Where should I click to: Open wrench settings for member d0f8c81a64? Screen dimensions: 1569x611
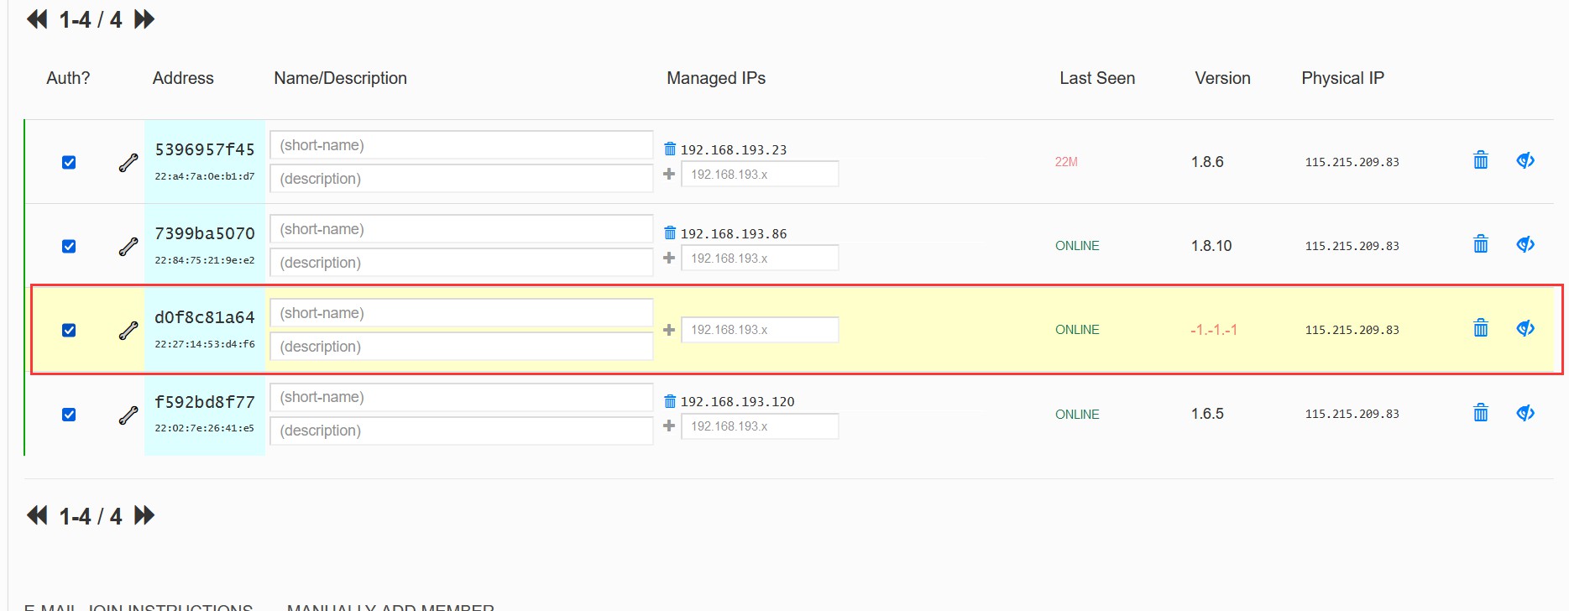pyautogui.click(x=128, y=331)
